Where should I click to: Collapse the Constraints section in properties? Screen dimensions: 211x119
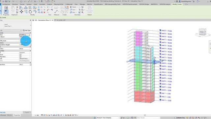[30, 33]
